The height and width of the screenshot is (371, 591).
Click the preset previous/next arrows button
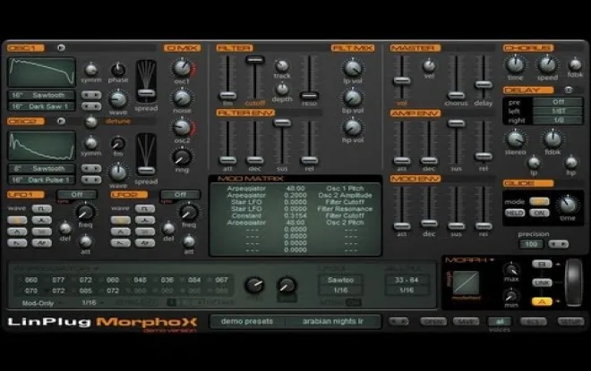click(398, 322)
